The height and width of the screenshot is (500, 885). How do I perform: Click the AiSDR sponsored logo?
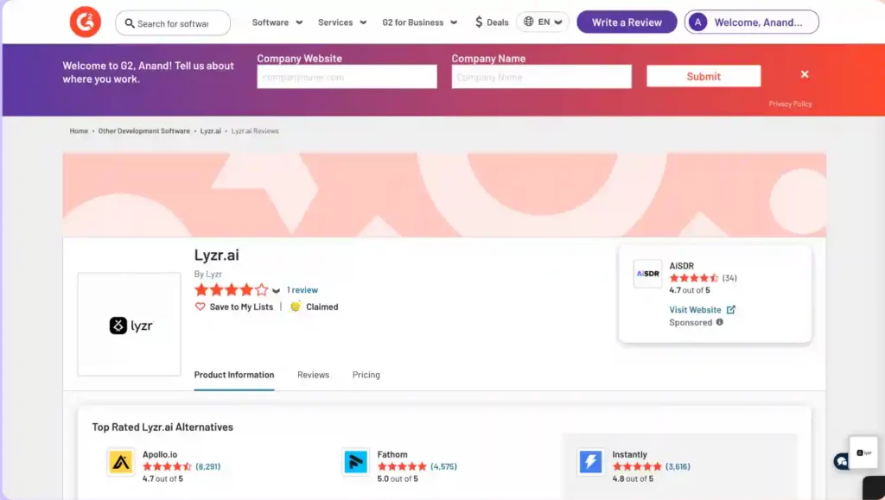coord(647,274)
